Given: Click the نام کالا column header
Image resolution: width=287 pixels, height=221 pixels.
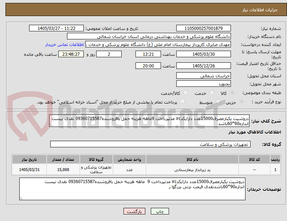Looking at the screenshot, I should point(192,159).
